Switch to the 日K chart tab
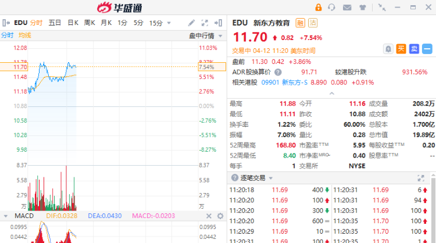This screenshot has width=436, height=243. (73, 23)
